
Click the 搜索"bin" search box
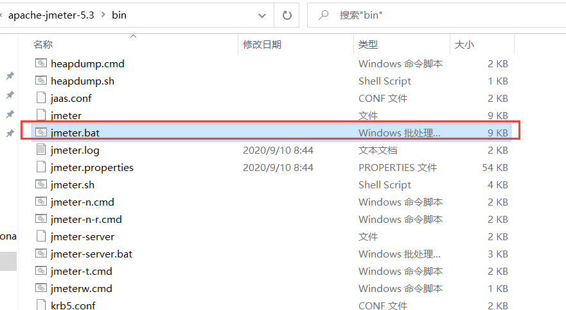tap(436, 15)
